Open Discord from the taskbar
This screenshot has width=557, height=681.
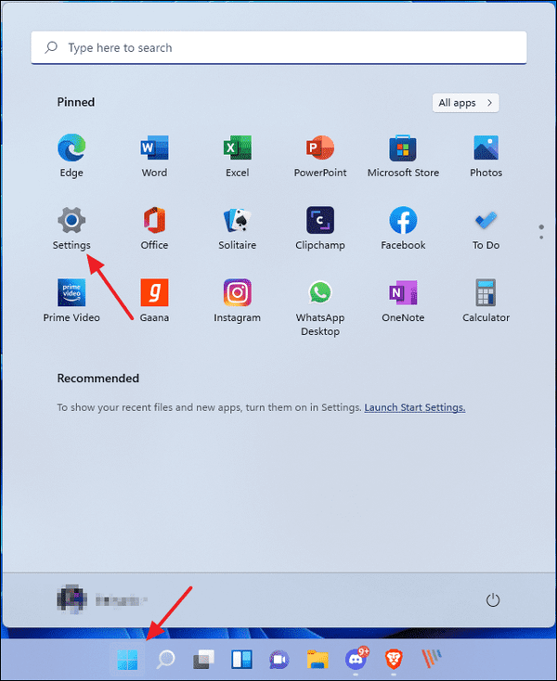356,659
